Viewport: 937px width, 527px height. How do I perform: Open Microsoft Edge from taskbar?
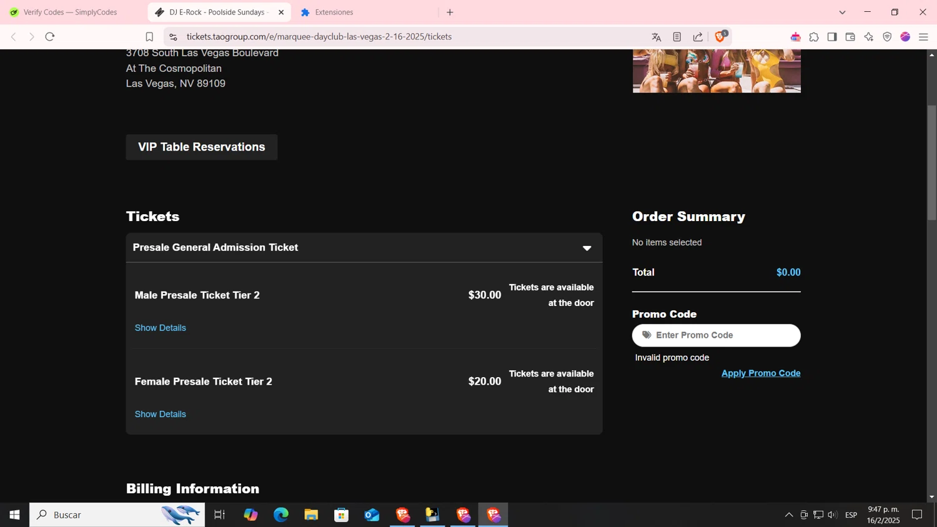tap(281, 515)
